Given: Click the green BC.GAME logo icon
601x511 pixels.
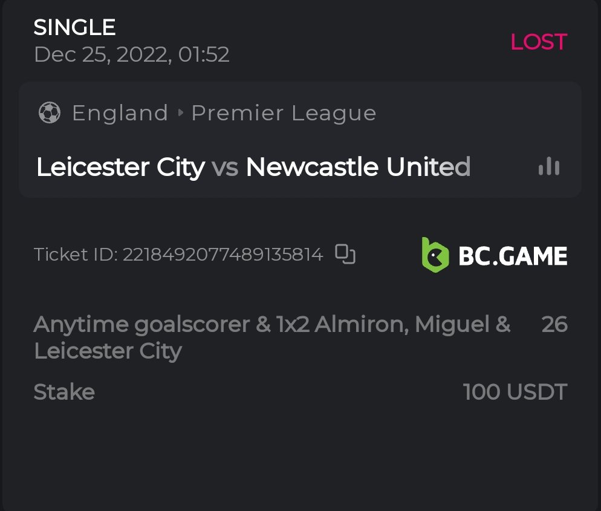Looking at the screenshot, I should click(x=435, y=255).
